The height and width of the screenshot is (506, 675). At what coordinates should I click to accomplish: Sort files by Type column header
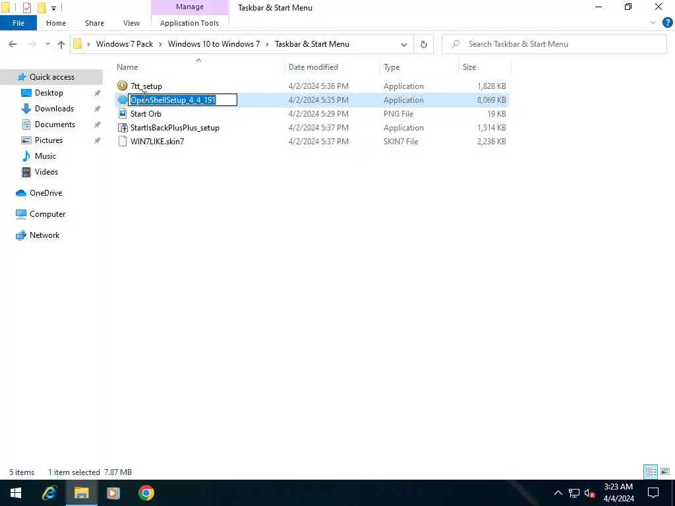click(392, 67)
